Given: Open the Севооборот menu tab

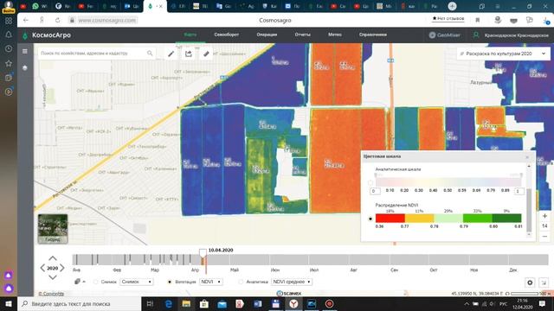Looking at the screenshot, I should point(227,35).
